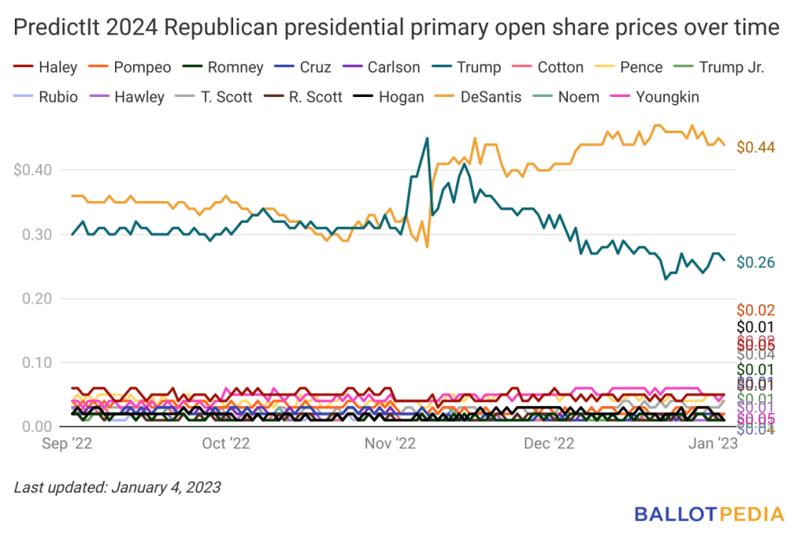Viewport: 801px width, 543px height.
Task: Click the Ballotpedia logo
Action: [x=709, y=514]
